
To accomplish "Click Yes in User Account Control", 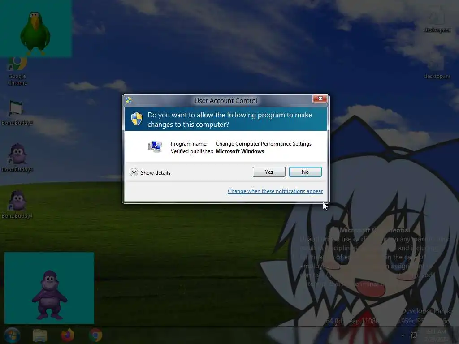I will point(269,172).
